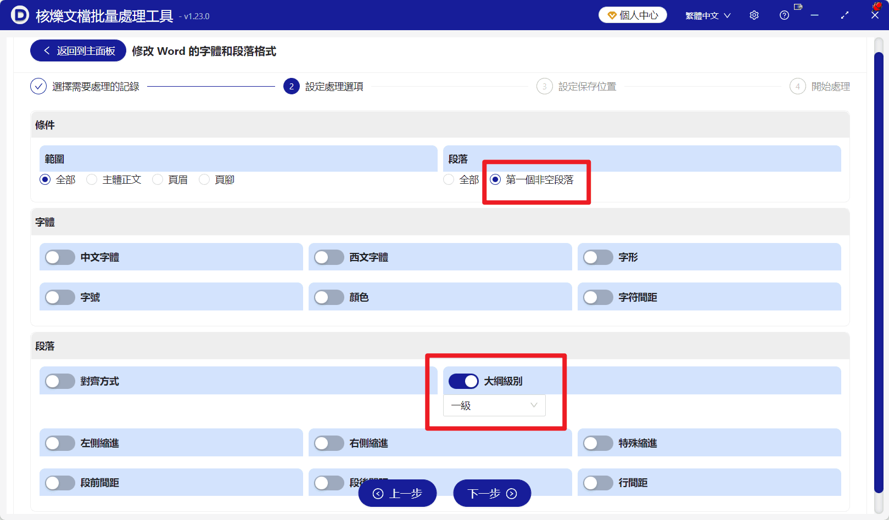Open settings gear icon in title bar
Viewport: 889px width, 520px height.
pos(754,15)
